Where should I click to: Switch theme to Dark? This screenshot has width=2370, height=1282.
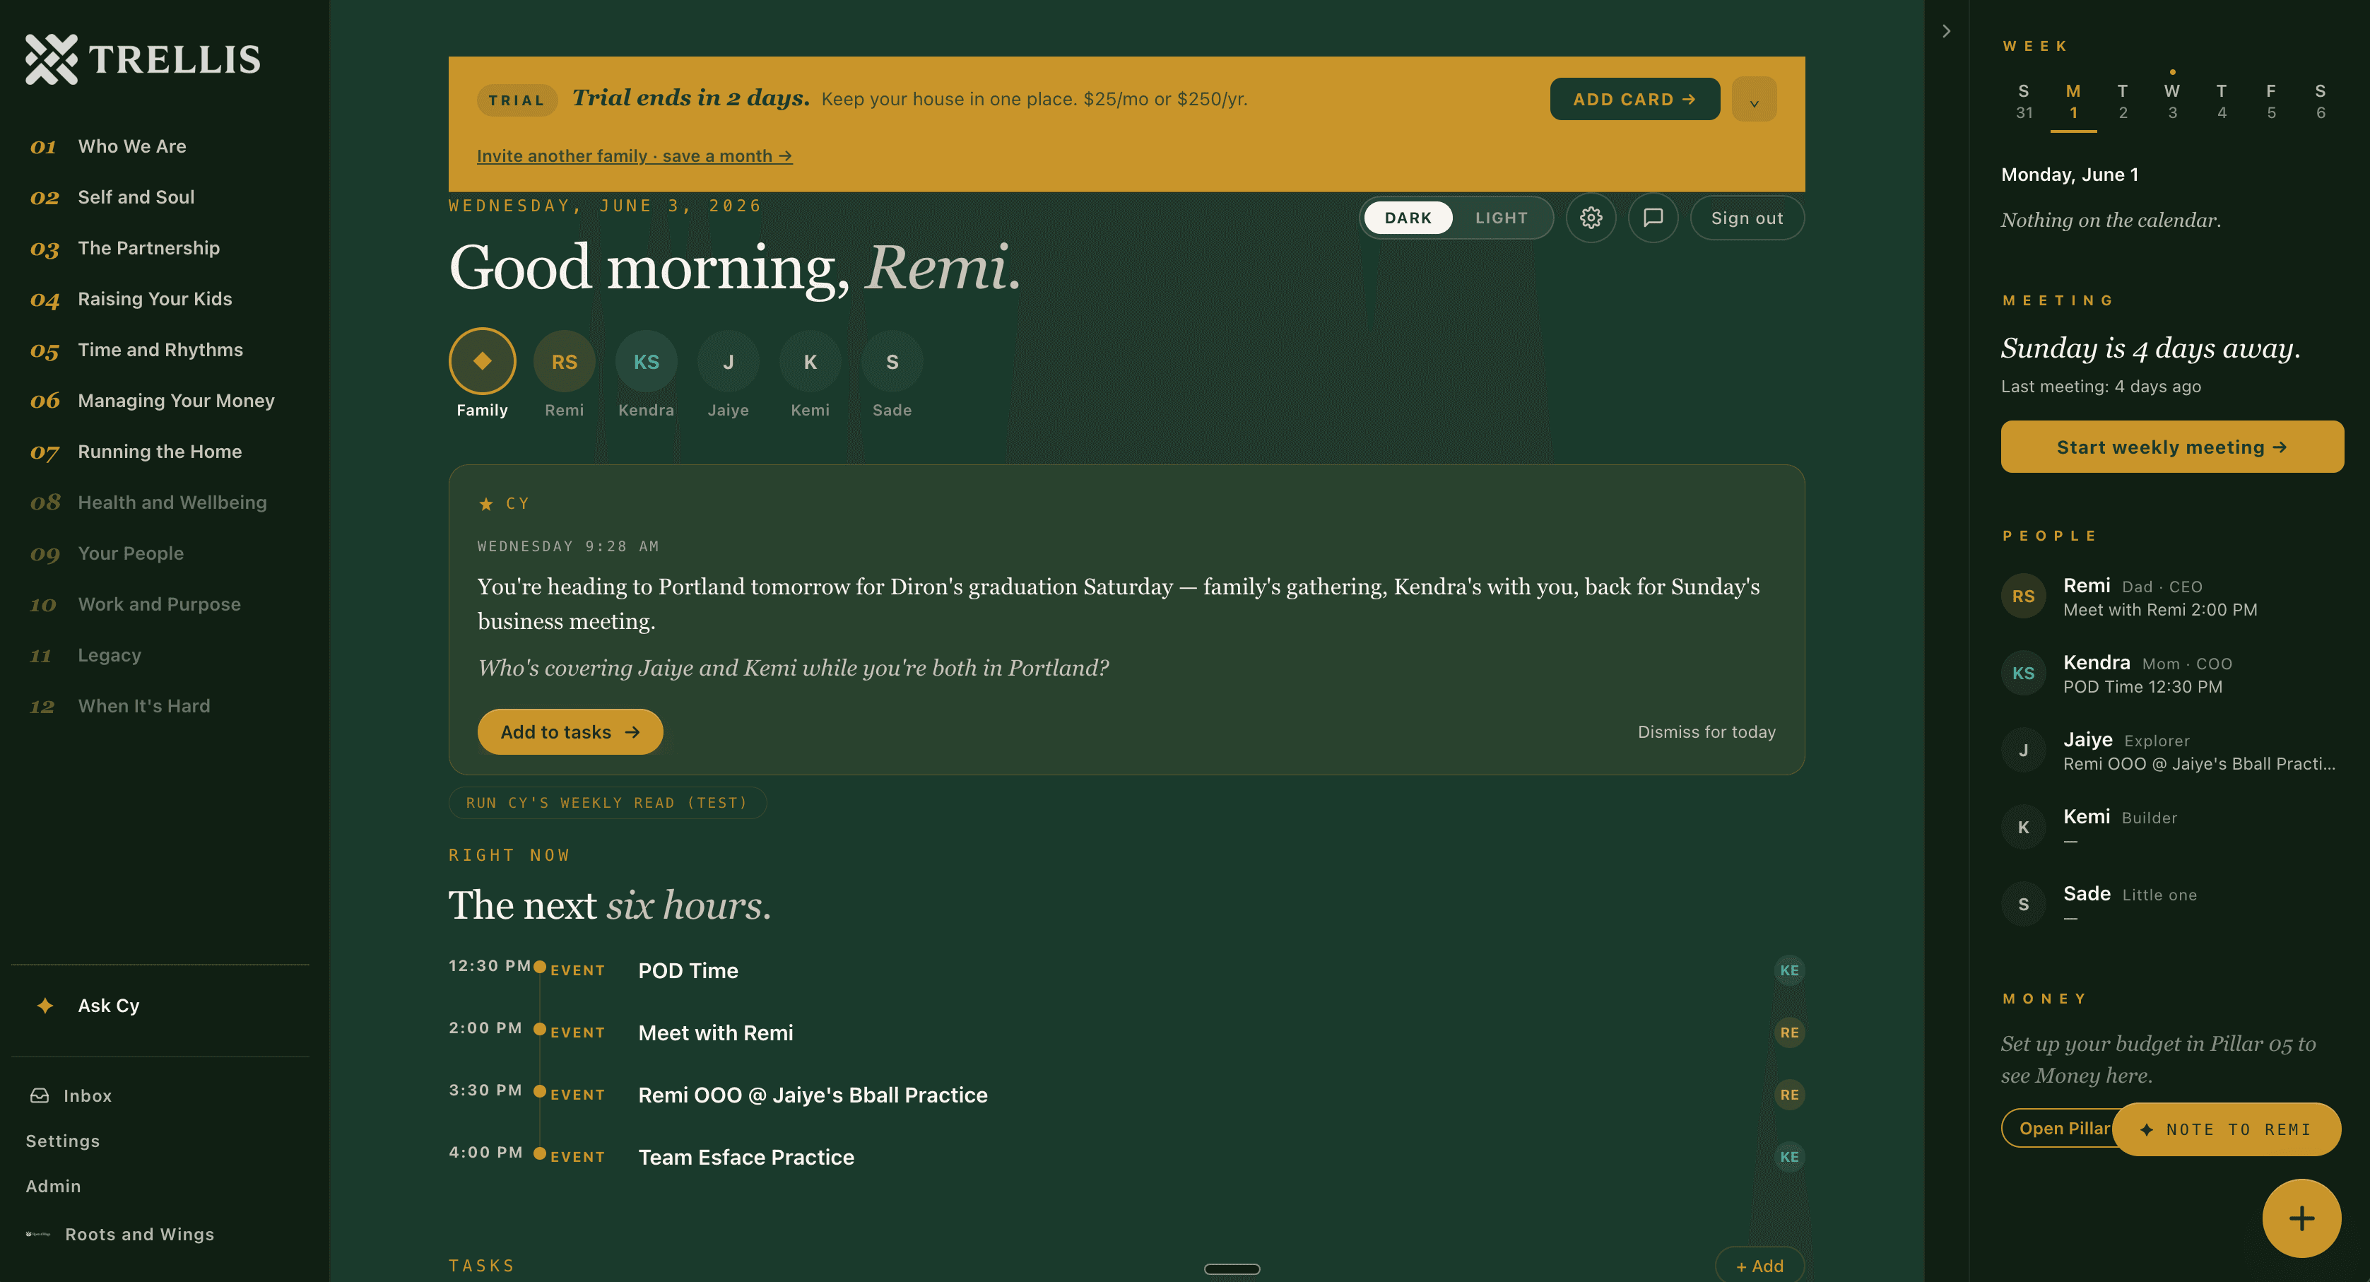tap(1408, 218)
